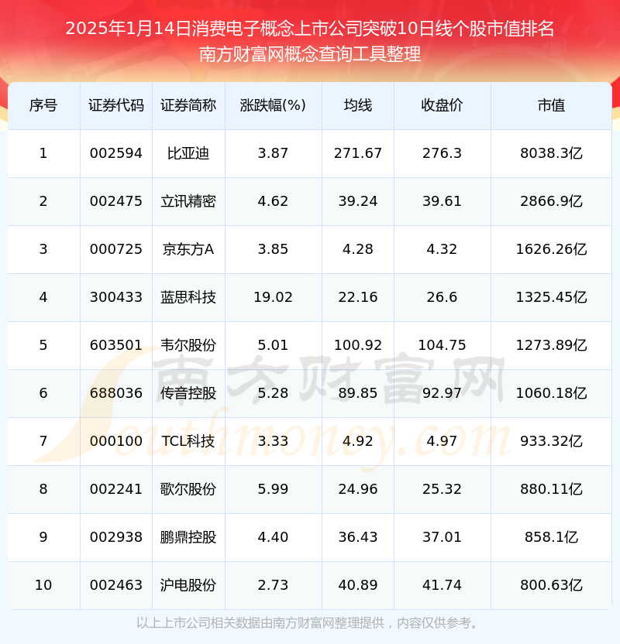
Task: Click the subtitle 南方财富网概念查询工具整理
Action: [x=309, y=54]
